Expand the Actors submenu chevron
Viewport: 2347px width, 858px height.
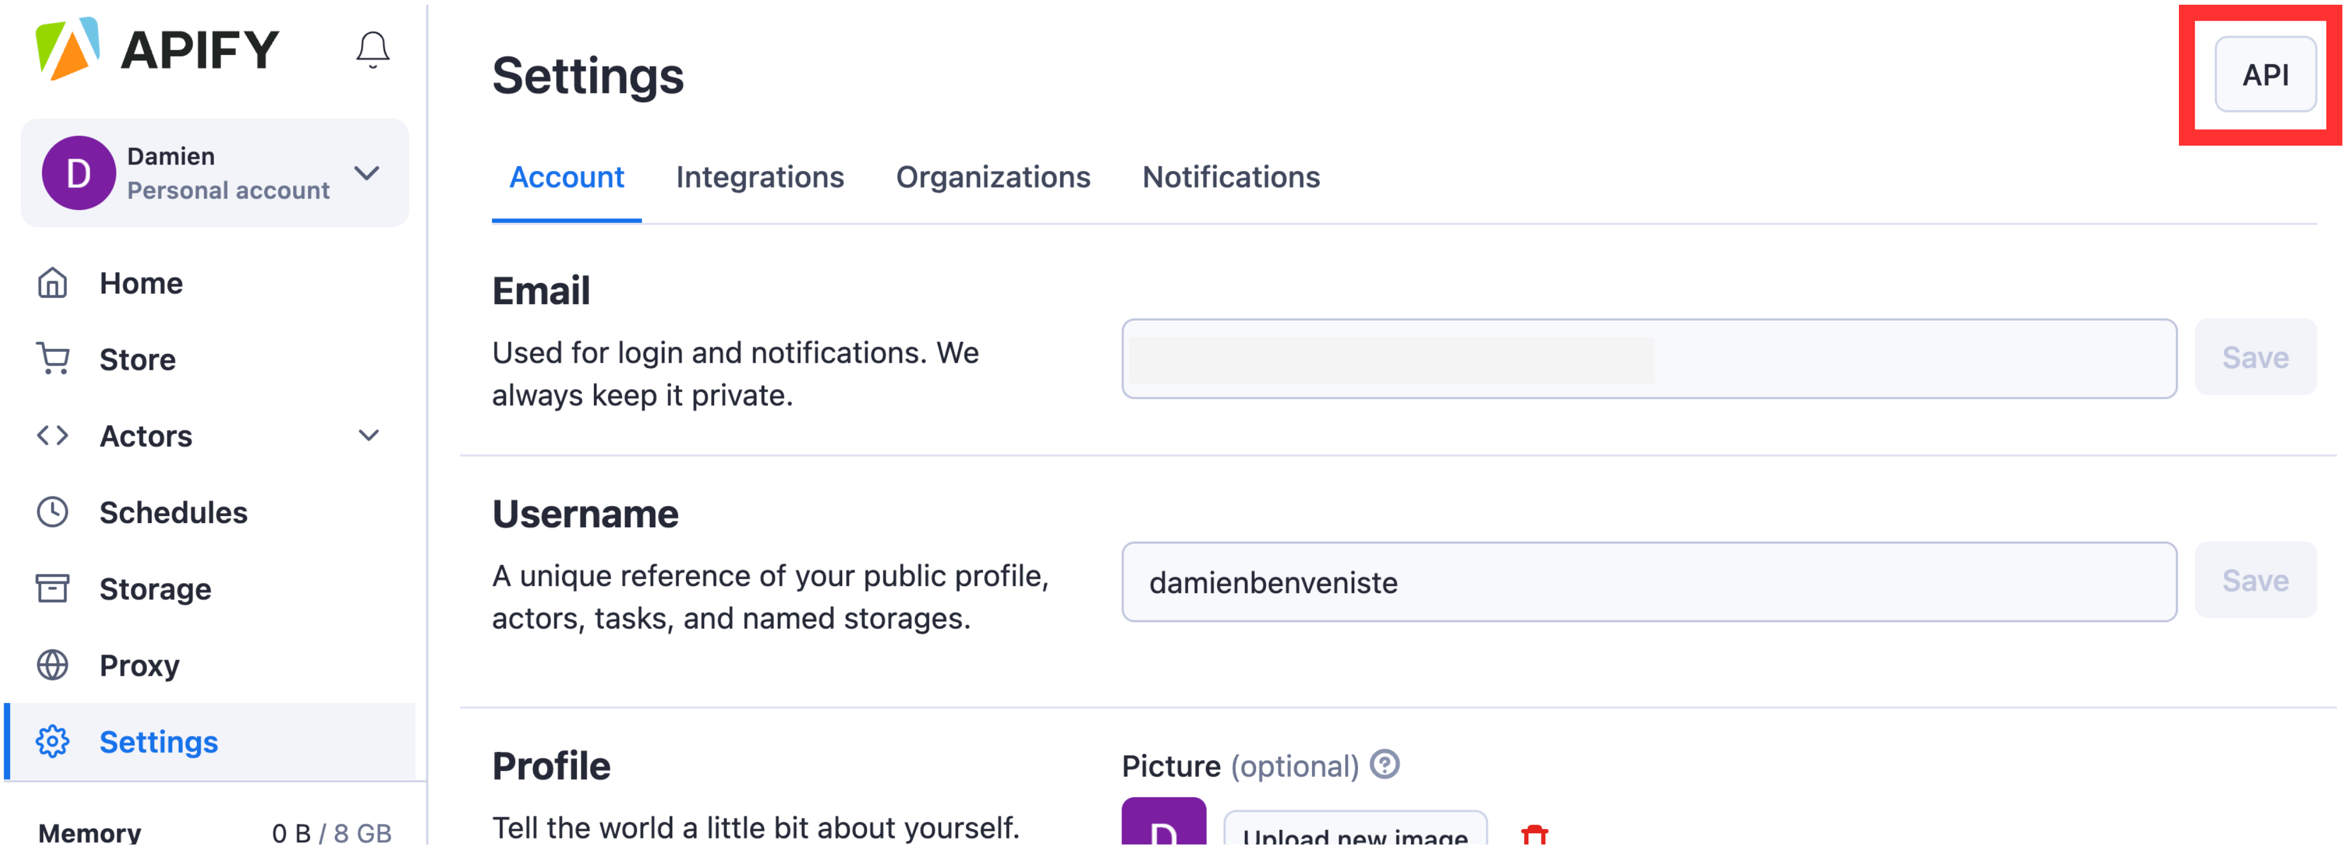[x=368, y=435]
